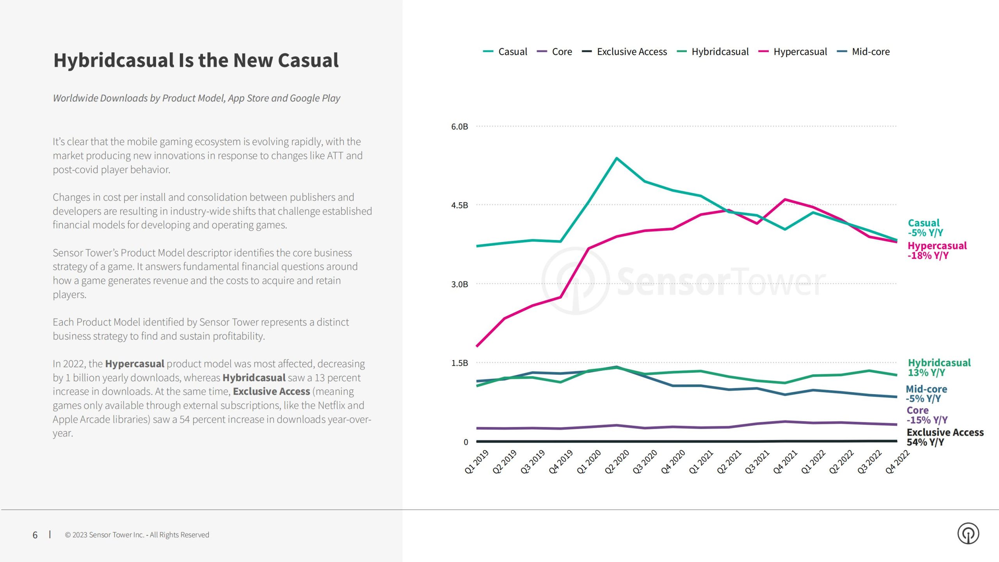Click the Core -15% Y/Y label
The width and height of the screenshot is (999, 562).
click(x=927, y=415)
